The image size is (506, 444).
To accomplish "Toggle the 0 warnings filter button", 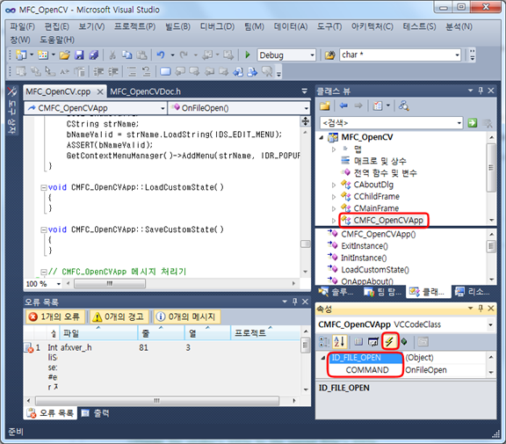I will [119, 317].
